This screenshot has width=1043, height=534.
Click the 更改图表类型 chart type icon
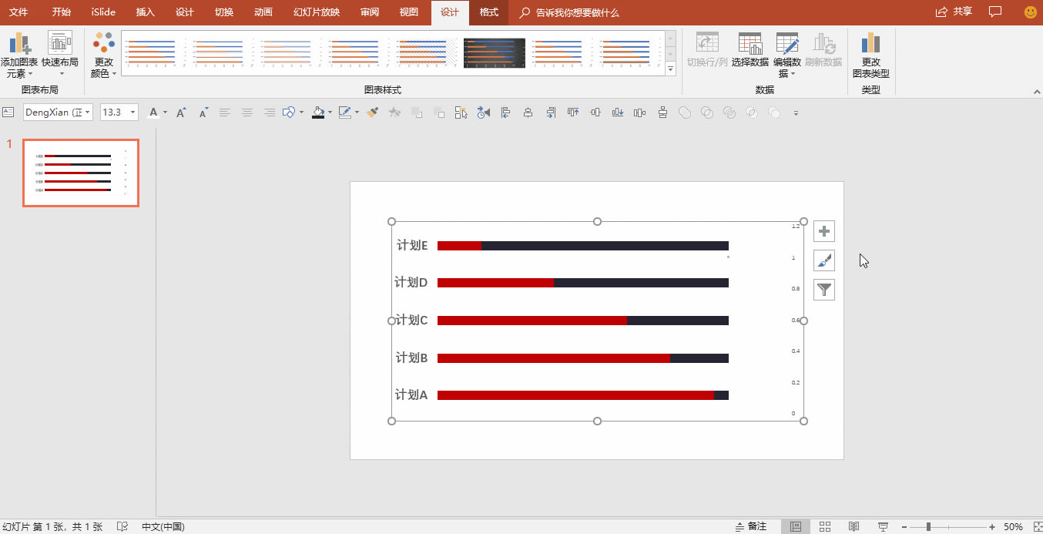pos(870,54)
